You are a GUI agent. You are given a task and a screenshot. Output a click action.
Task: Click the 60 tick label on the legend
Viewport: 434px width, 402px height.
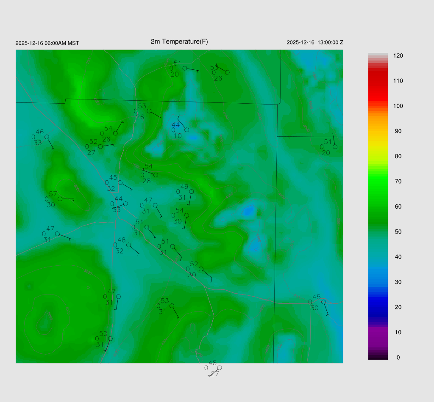[398, 207]
